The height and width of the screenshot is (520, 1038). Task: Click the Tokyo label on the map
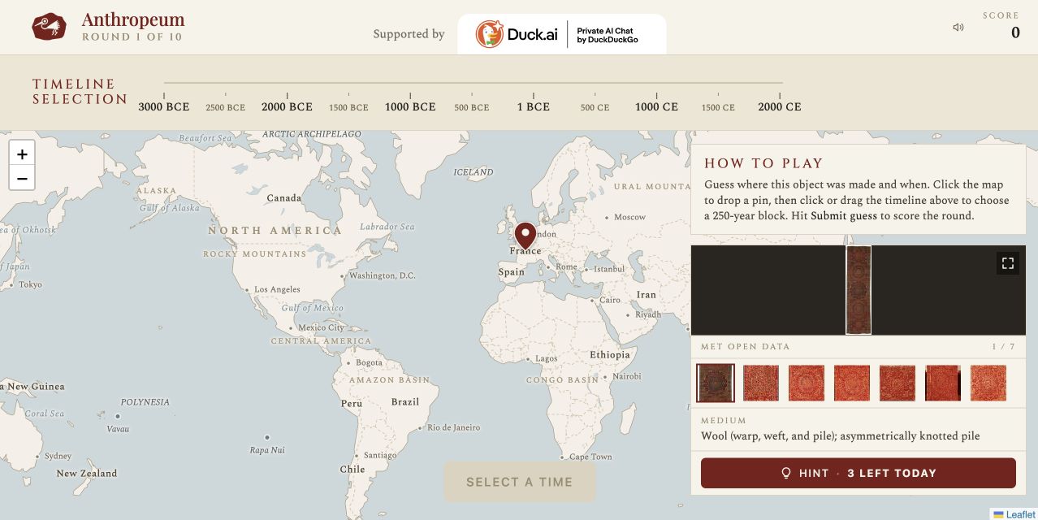30,284
